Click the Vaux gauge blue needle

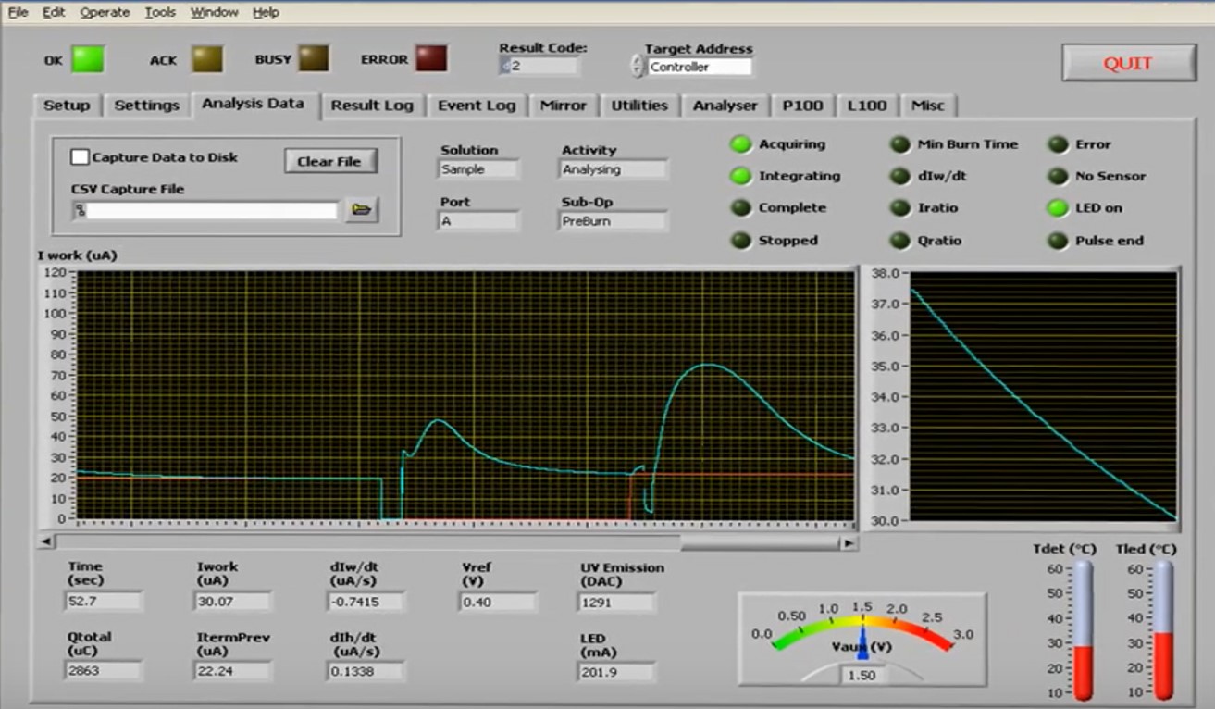pyautogui.click(x=862, y=642)
